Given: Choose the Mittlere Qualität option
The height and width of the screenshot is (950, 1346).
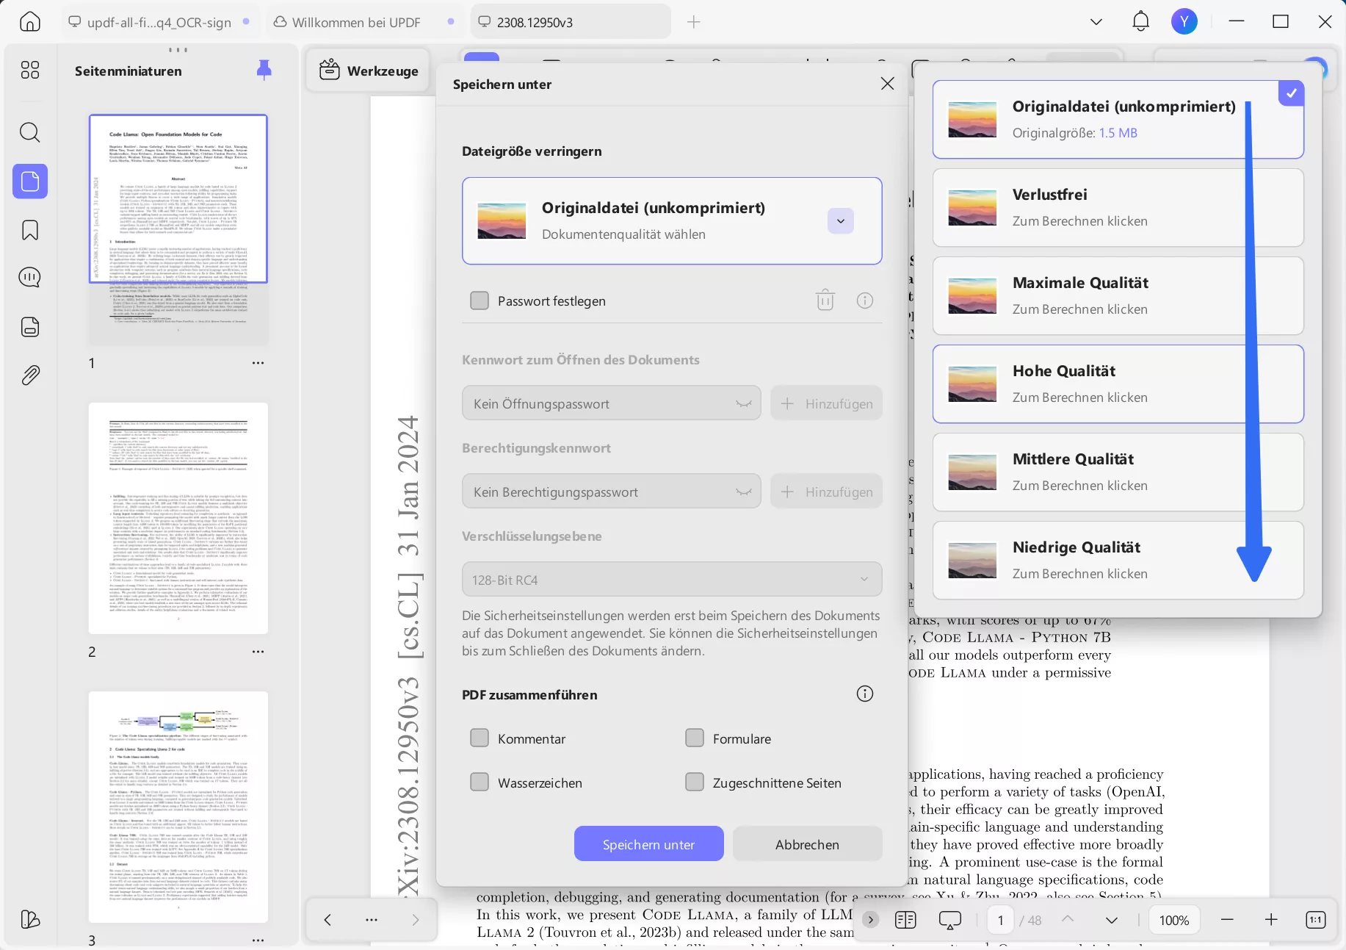Looking at the screenshot, I should [1118, 472].
